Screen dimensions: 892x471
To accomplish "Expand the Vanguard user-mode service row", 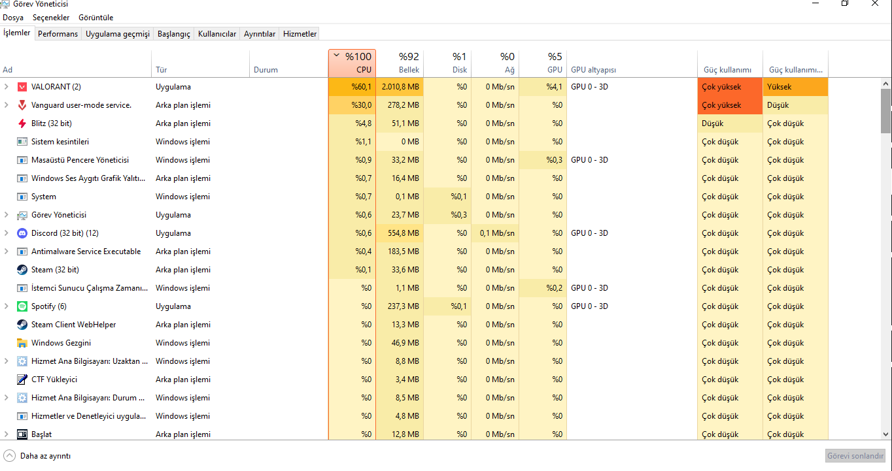I will pos(7,105).
